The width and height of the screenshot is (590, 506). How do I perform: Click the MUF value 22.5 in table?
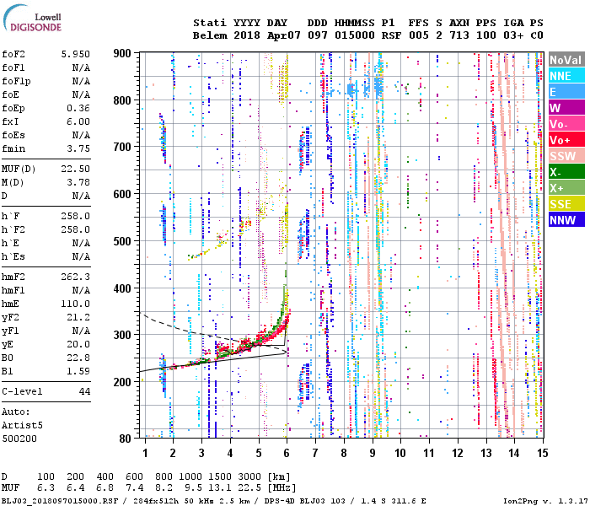click(x=249, y=488)
